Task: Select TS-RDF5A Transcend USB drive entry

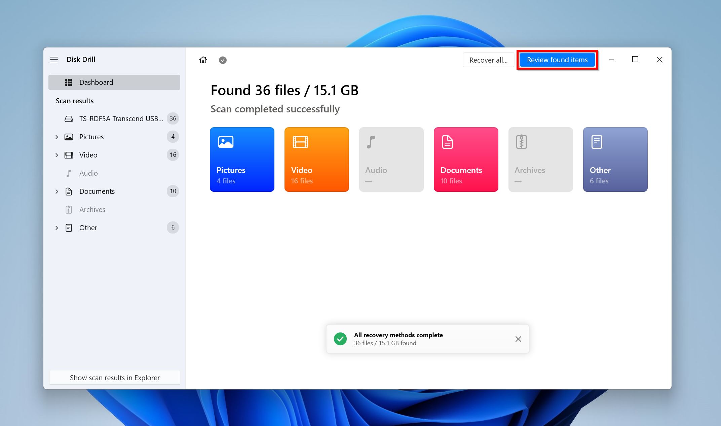Action: click(121, 119)
